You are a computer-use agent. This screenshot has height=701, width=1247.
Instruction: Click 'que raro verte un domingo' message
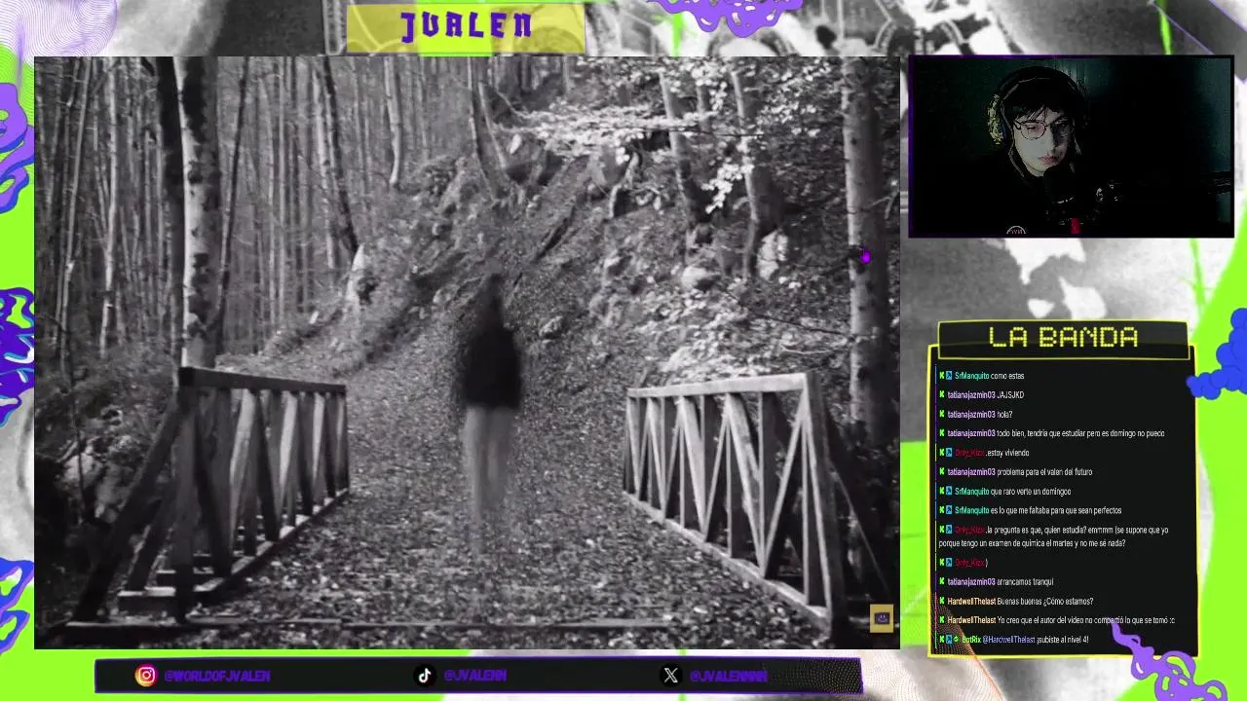1004,492
